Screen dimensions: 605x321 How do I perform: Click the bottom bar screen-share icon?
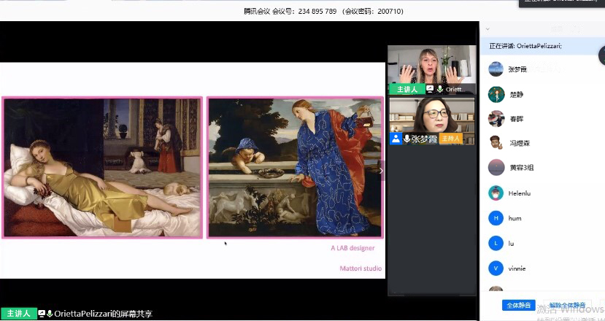[42, 314]
